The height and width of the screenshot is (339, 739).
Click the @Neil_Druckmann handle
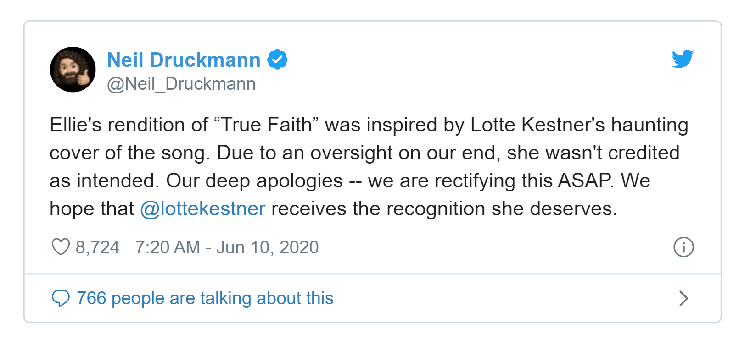pos(181,84)
